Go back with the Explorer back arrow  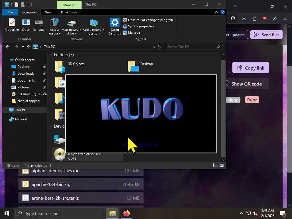click(8, 47)
